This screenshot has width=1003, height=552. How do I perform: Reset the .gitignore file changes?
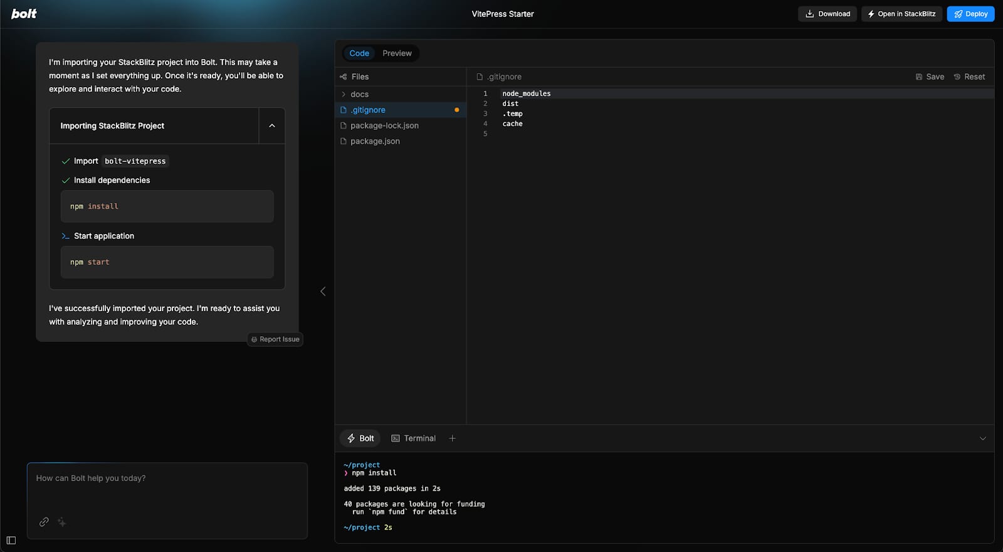point(969,77)
